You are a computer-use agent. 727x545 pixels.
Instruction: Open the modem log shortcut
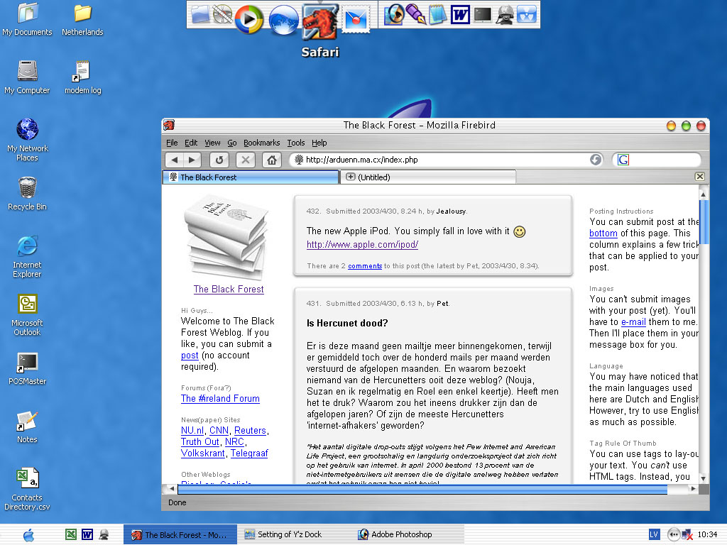(x=82, y=77)
